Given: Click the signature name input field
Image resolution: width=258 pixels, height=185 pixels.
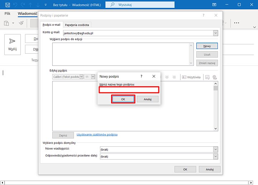Looking at the screenshot, I should click(x=129, y=90).
